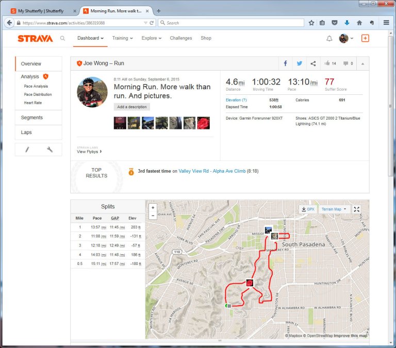
Task: Open Pace Analysis link
Action: (x=36, y=87)
